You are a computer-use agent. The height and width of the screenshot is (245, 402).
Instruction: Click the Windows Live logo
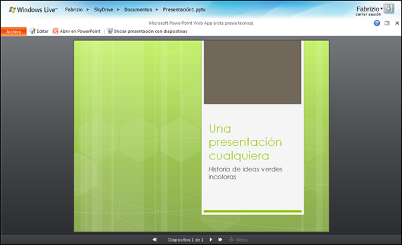pos(33,10)
